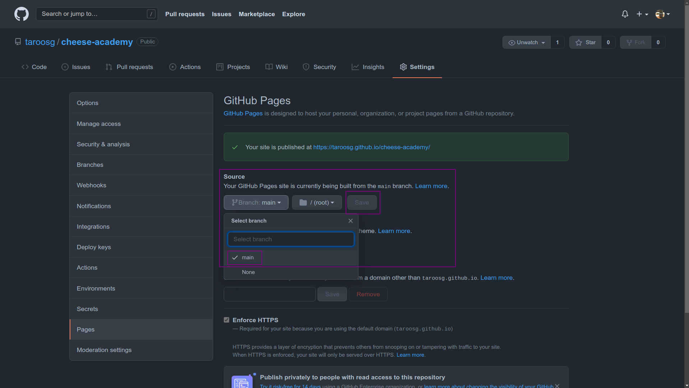Open Deploy keys settings
This screenshot has width=689, height=388.
coord(141,247)
